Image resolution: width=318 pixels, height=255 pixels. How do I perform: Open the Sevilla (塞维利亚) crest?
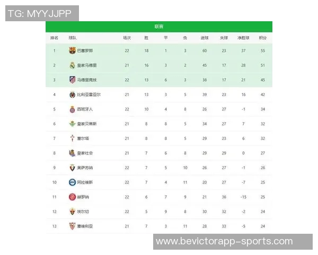coord(73,226)
